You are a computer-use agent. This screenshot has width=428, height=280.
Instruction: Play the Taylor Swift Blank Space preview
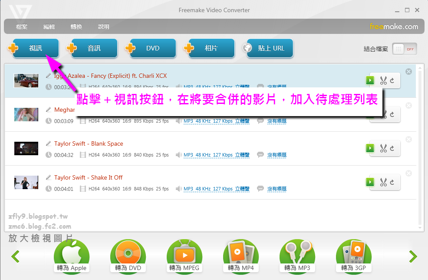pos(370,148)
